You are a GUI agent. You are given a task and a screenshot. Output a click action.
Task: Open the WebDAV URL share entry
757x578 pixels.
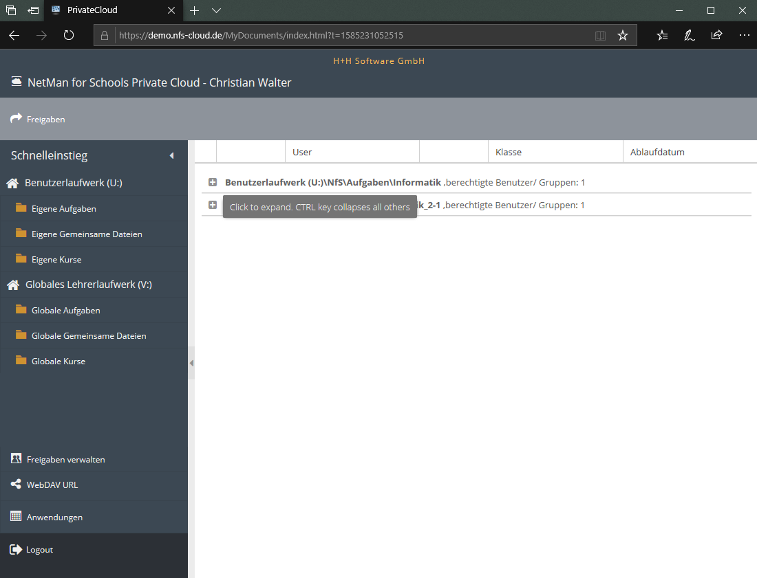52,485
